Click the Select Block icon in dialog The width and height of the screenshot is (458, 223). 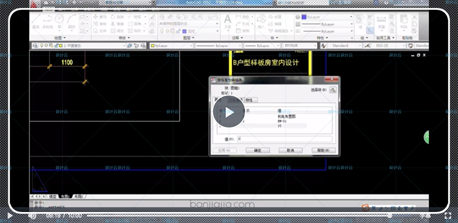333,90
